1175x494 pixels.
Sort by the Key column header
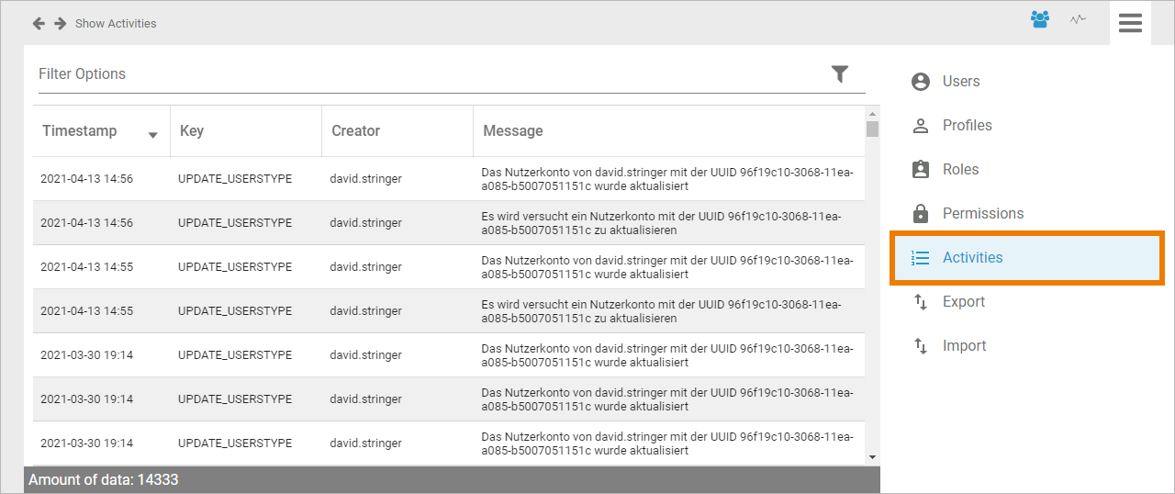192,131
